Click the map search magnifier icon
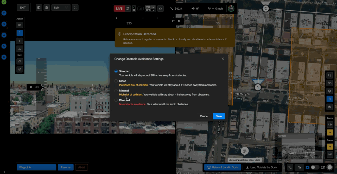 [330, 75]
